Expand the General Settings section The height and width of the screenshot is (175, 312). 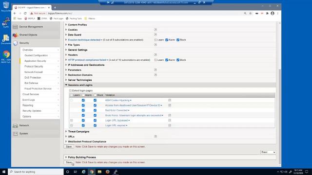66,50
